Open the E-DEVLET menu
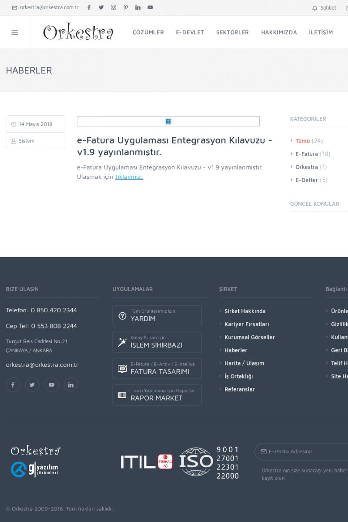This screenshot has height=522, width=348. point(190,33)
